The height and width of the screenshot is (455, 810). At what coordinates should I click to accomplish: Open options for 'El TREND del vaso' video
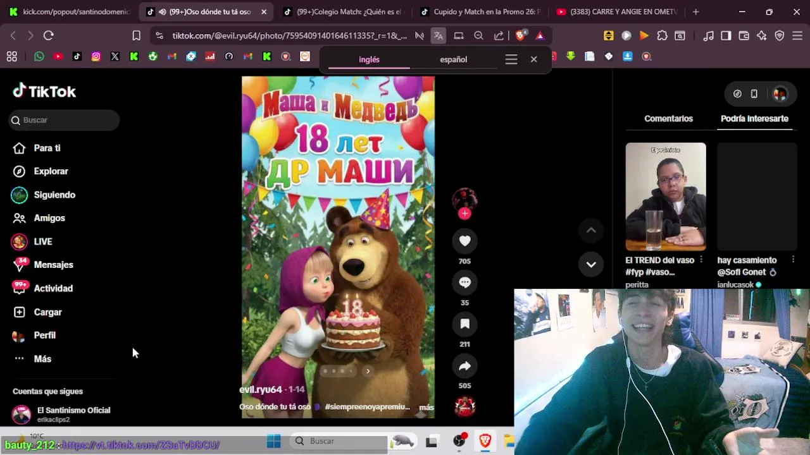click(701, 260)
